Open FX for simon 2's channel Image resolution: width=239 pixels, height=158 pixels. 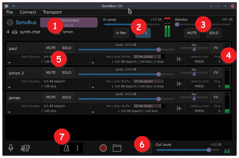216,73
